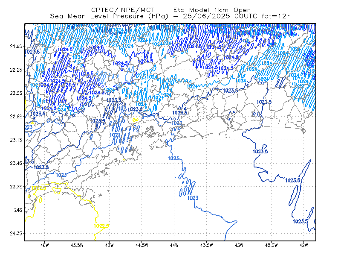This screenshot has width=341, height=264.
Task: Click the '45W' longitude axis label
Action: pyautogui.click(x=110, y=245)
